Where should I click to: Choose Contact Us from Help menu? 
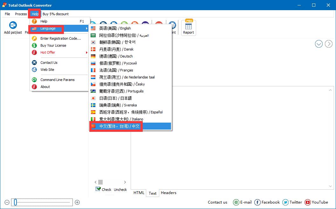click(x=59, y=63)
